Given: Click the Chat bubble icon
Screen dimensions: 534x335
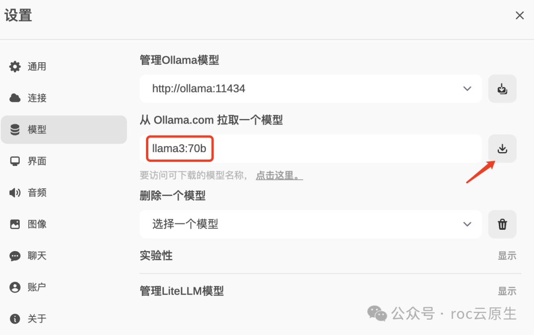Looking at the screenshot, I should 15,256.
